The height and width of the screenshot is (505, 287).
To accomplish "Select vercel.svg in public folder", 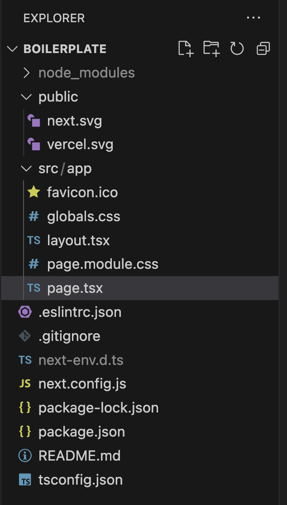I will (80, 145).
